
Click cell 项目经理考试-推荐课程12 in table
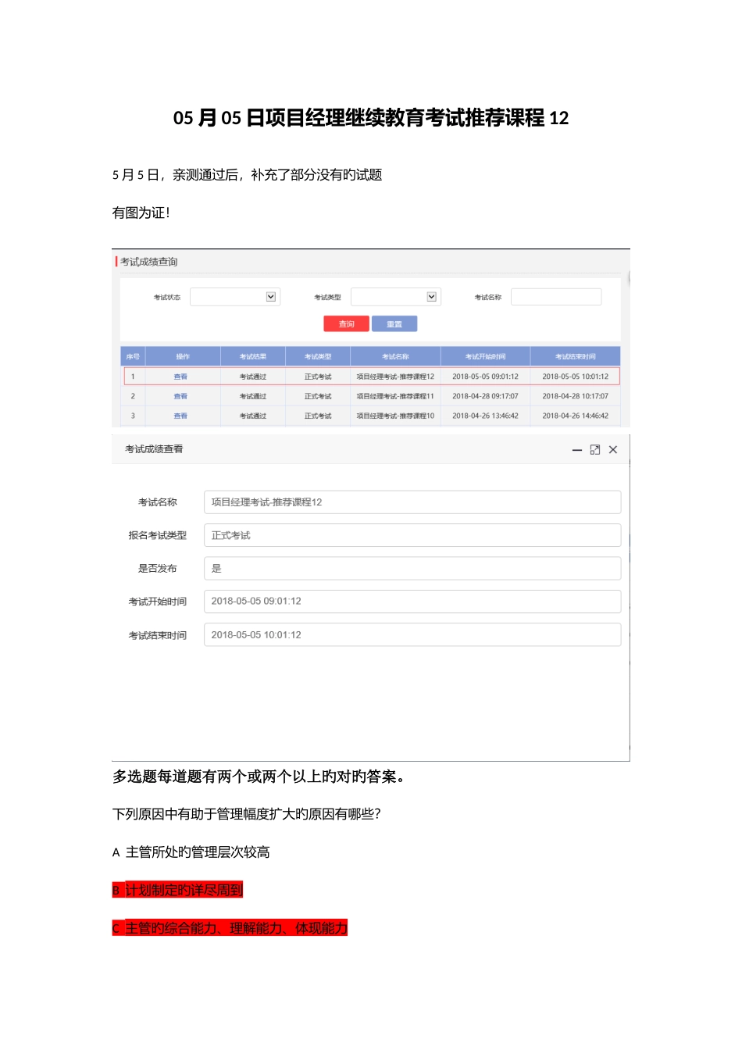point(395,377)
